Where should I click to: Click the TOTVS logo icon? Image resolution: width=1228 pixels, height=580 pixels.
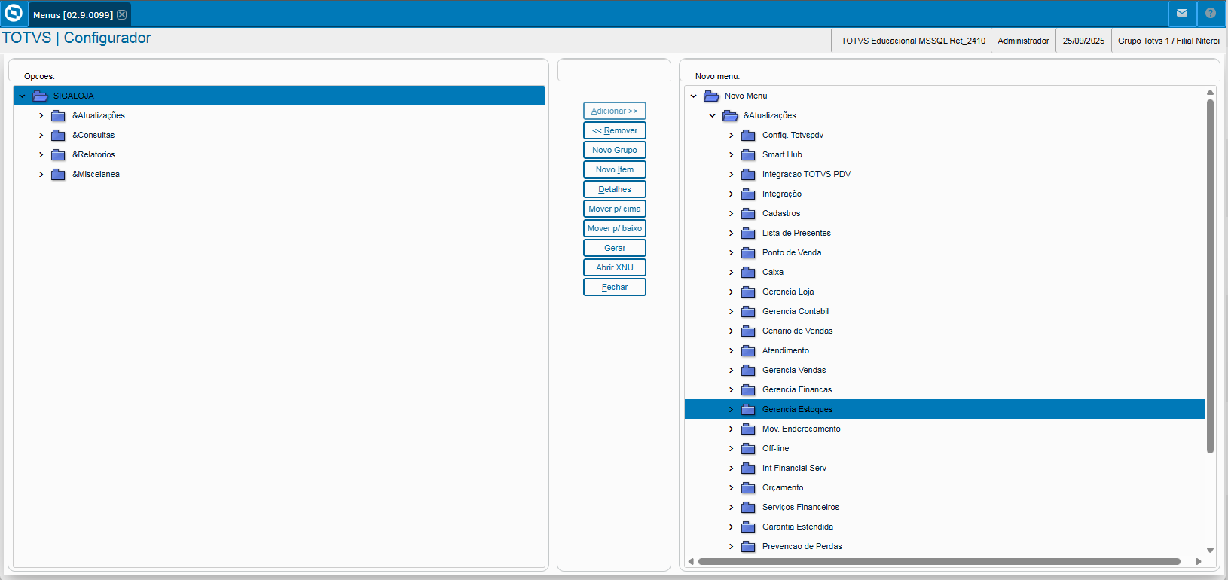click(14, 14)
